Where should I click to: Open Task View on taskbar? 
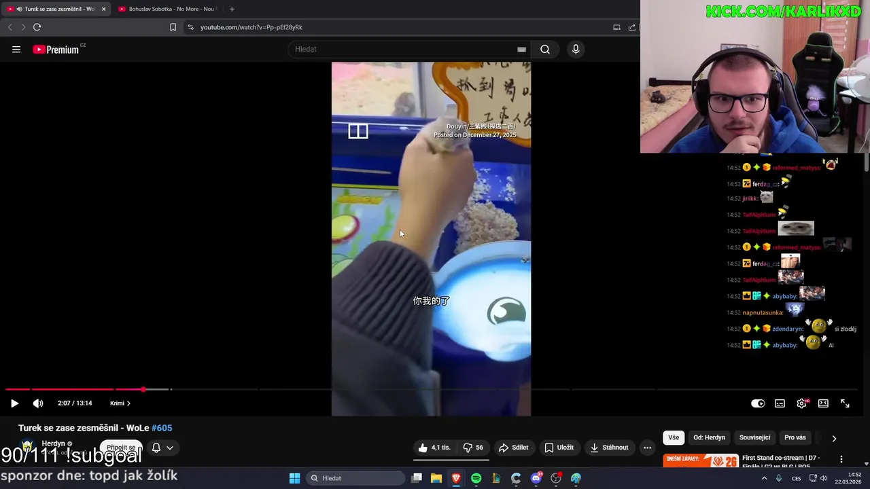tap(417, 478)
